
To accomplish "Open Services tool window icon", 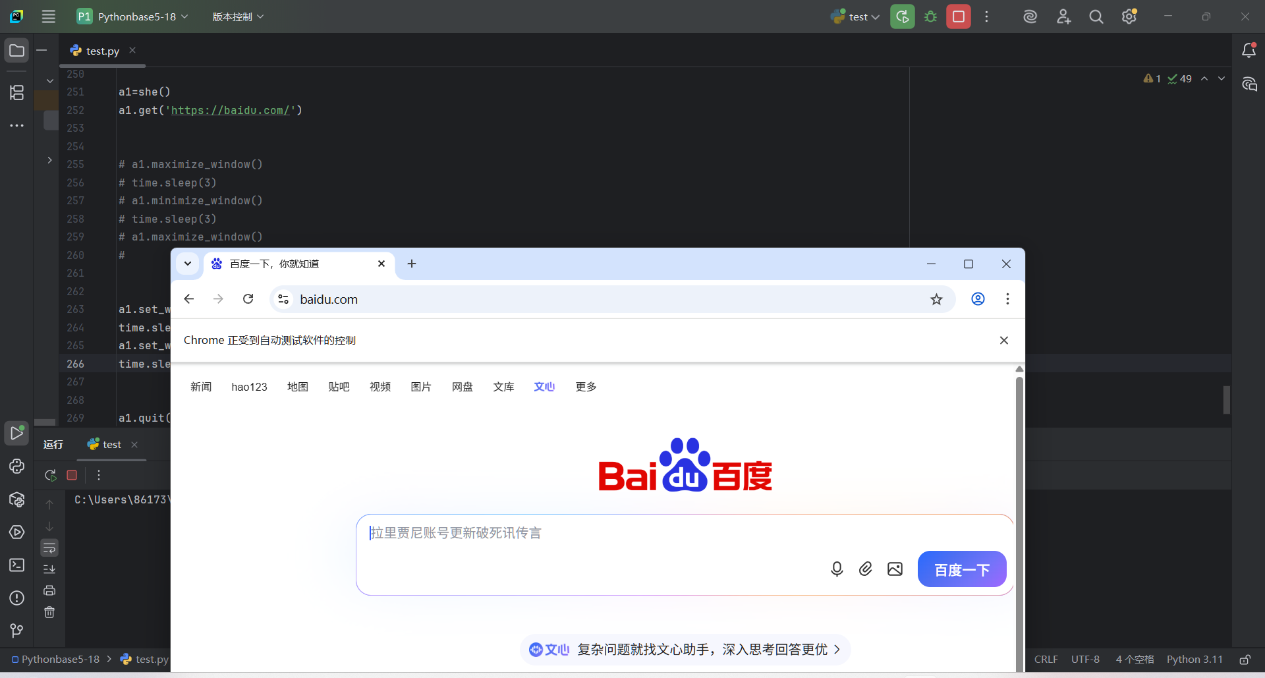I will [17, 532].
